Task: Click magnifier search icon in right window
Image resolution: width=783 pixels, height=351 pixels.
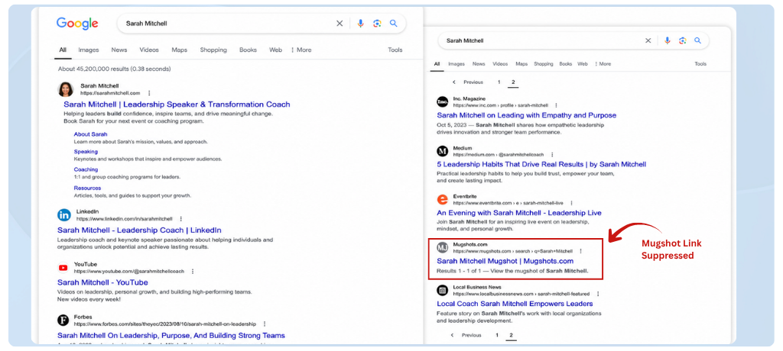Action: tap(697, 41)
